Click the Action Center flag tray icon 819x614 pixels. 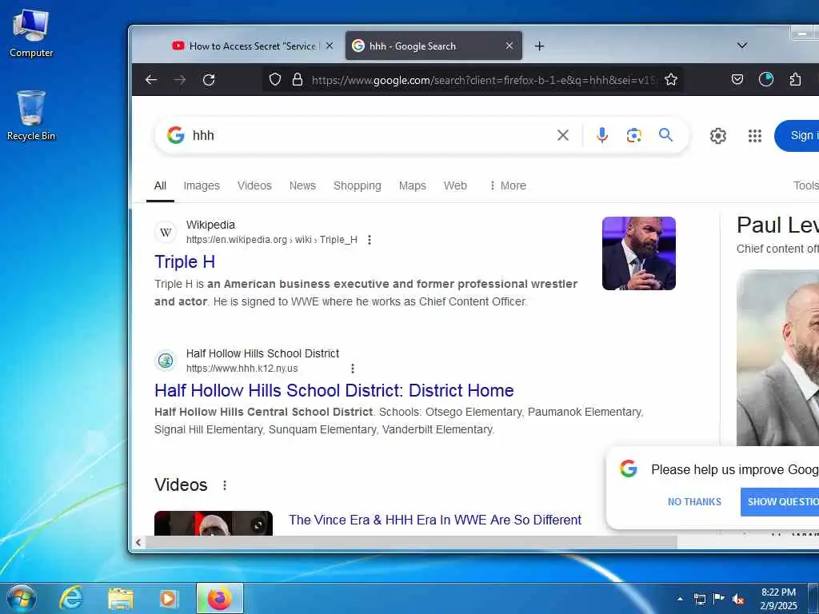[719, 599]
